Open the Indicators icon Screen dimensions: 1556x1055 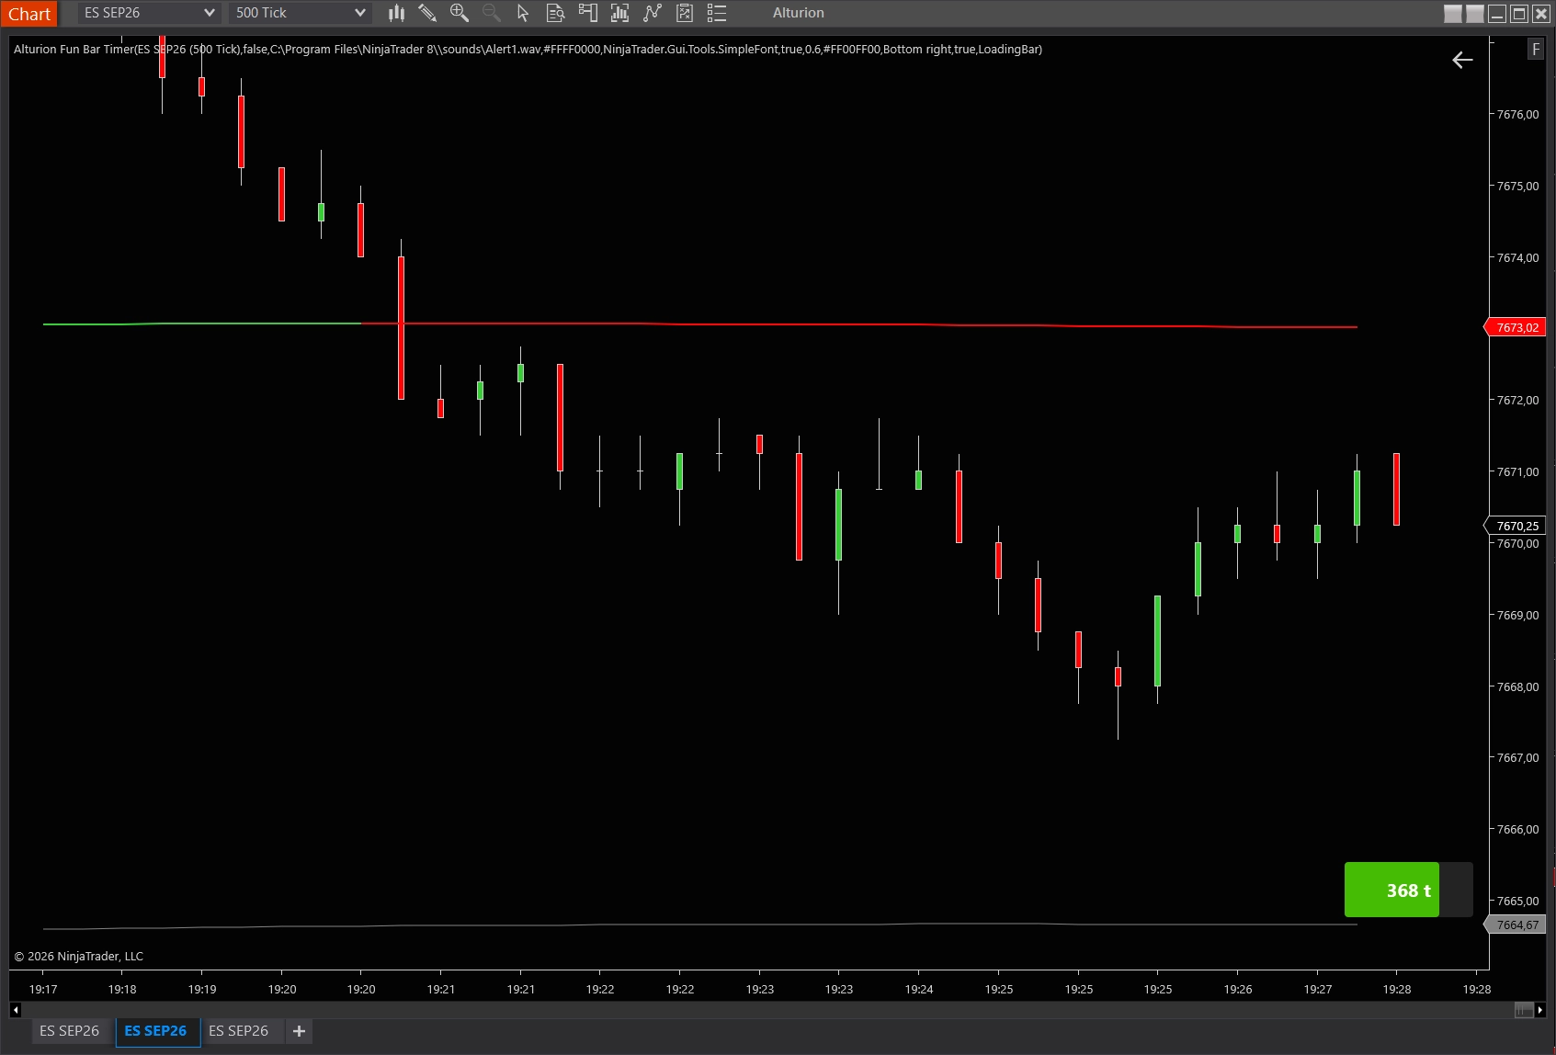(x=653, y=13)
